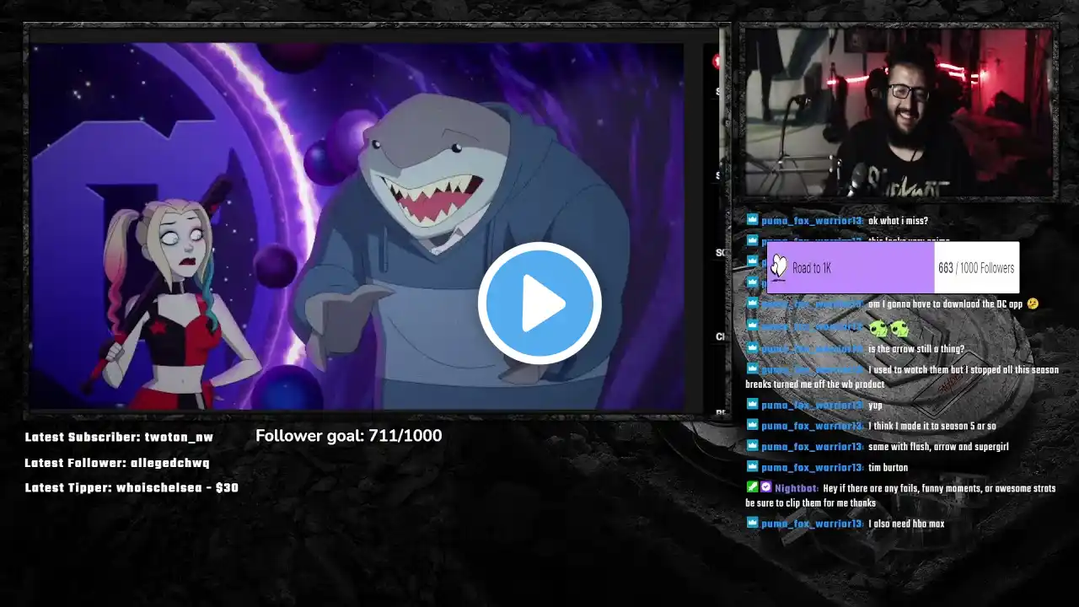Click the crown badge beside the "yup" message
Screen dimensions: 1079x607
(752, 405)
